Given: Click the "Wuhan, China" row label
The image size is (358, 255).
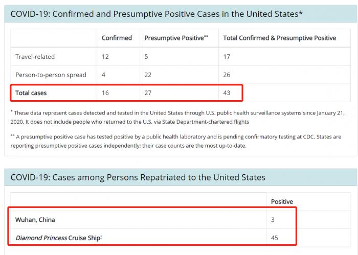Looking at the screenshot, I should tap(35, 220).
